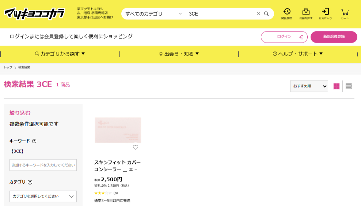Viewport: 361px width, 206px height.
Task: Click the product star rating
Action: (x=103, y=193)
